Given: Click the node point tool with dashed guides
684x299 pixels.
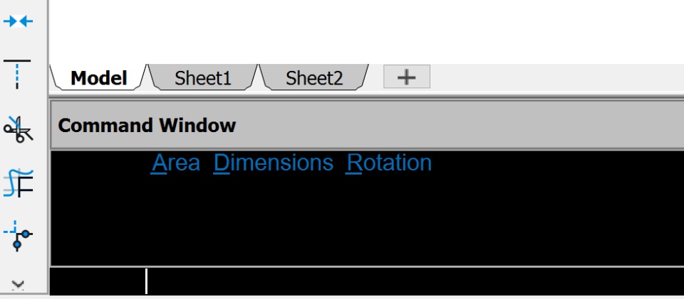Looking at the screenshot, I should point(19,237).
